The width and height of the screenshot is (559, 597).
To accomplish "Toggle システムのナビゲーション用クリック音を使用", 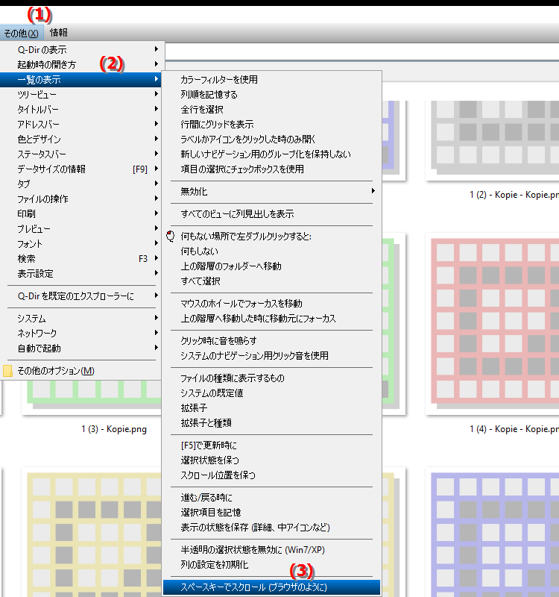I will click(271, 356).
